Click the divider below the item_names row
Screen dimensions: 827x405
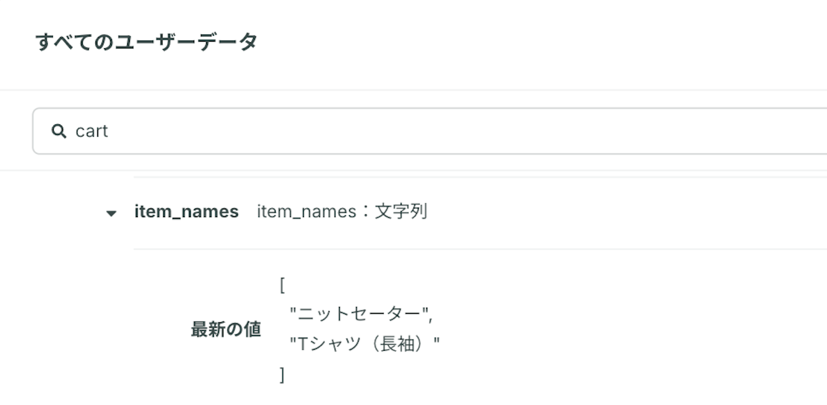pos(480,249)
